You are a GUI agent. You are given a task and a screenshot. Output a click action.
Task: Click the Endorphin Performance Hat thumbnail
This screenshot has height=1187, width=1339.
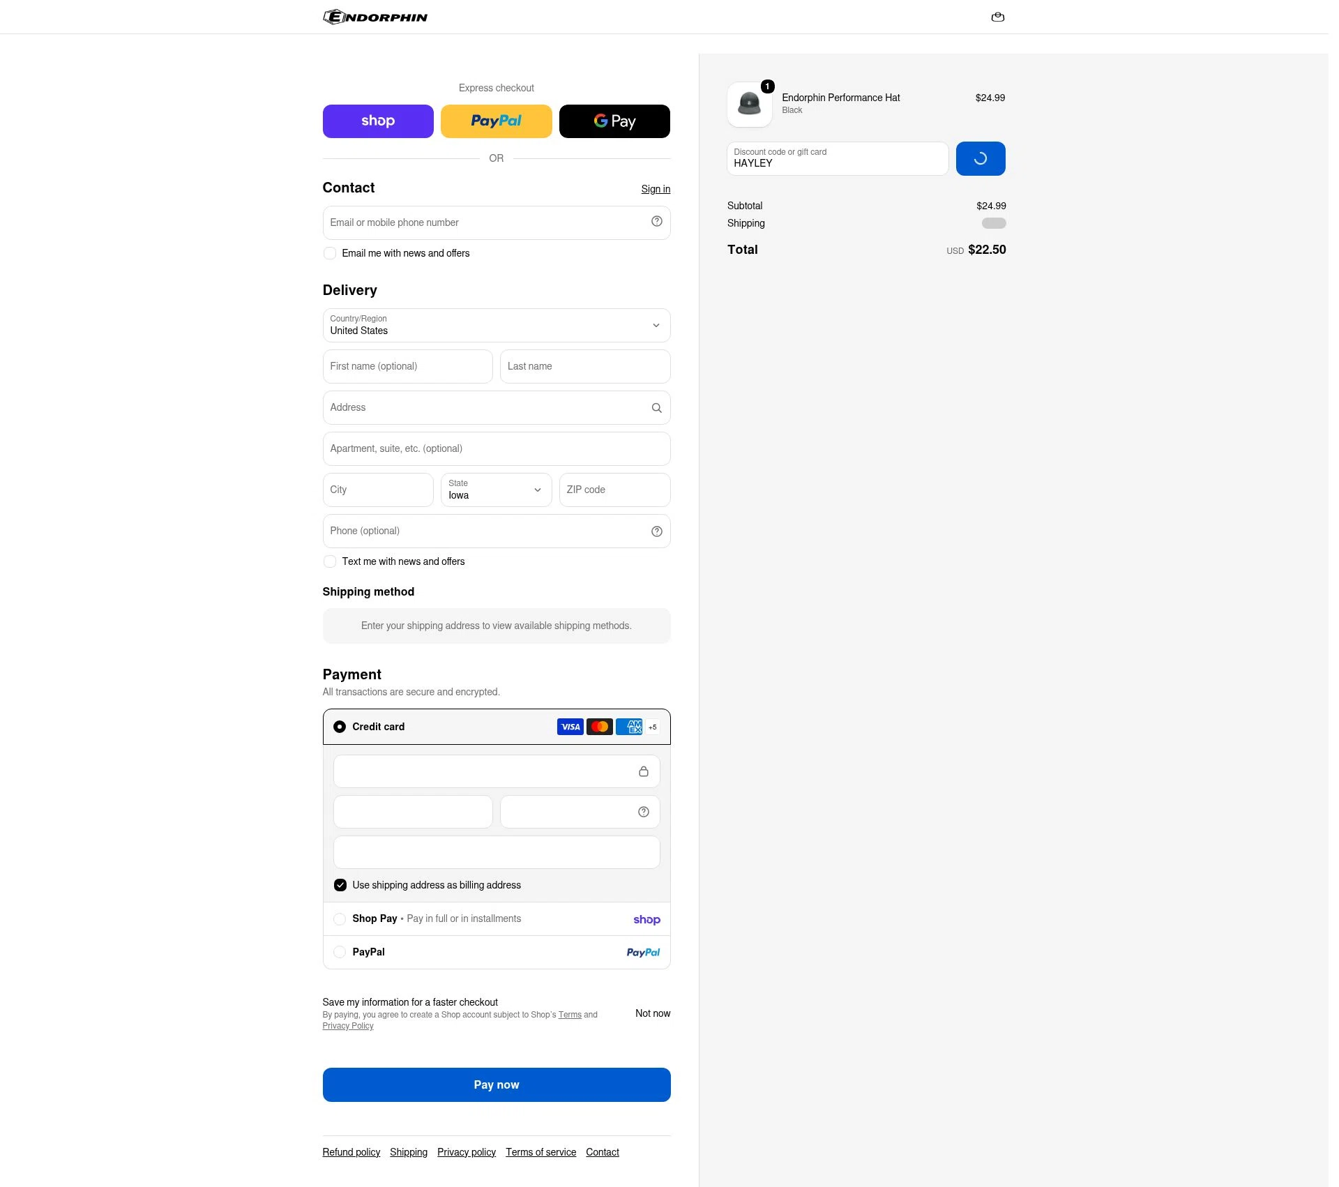(x=750, y=105)
